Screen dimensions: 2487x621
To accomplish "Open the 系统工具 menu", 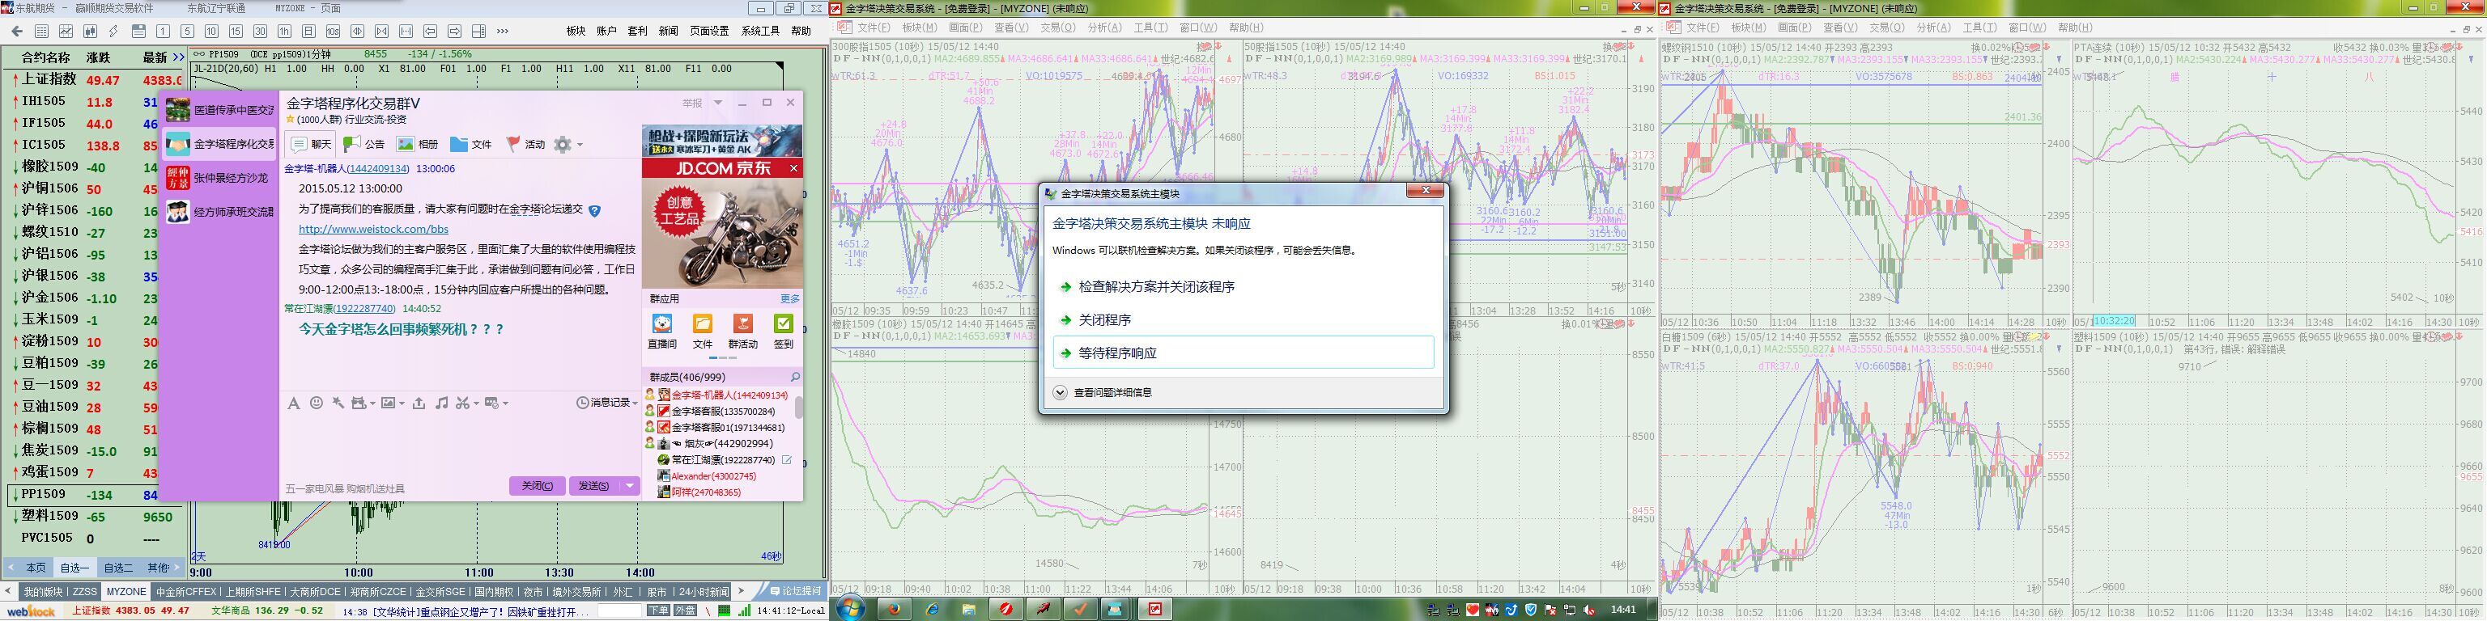I will [x=760, y=31].
